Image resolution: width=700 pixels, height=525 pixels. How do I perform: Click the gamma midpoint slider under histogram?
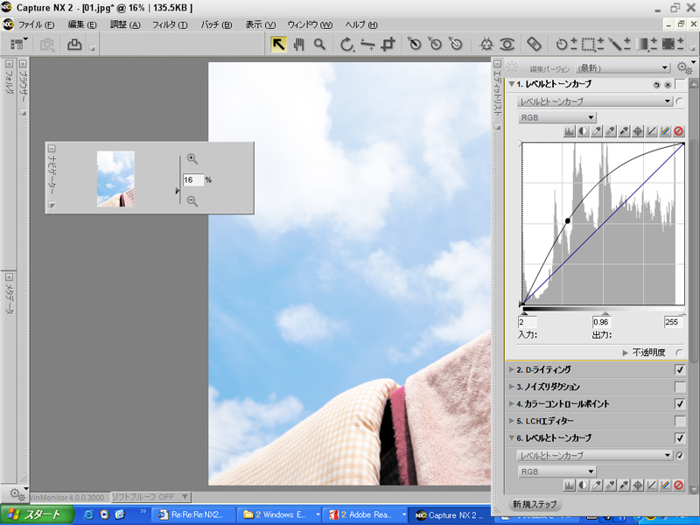(x=605, y=311)
